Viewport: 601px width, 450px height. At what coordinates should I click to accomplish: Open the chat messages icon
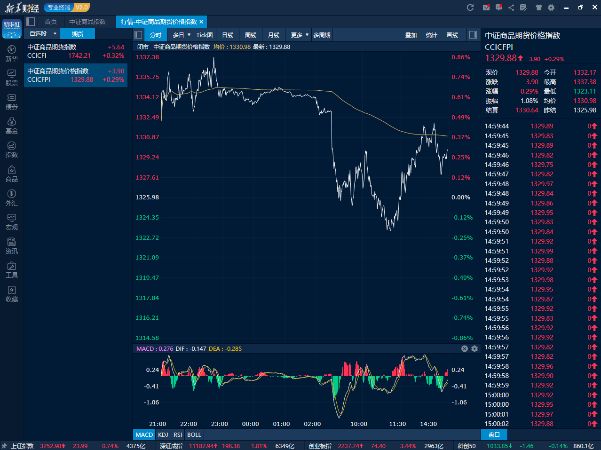pos(499,8)
